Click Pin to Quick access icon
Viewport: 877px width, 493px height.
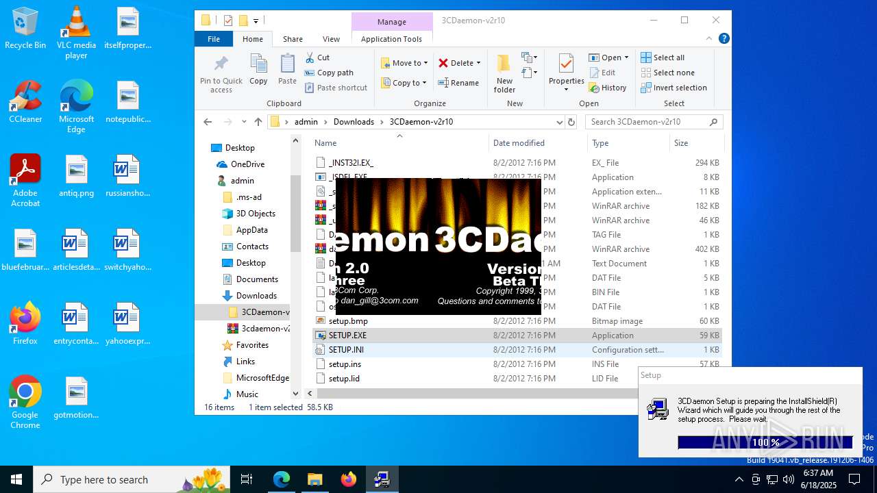click(x=221, y=74)
